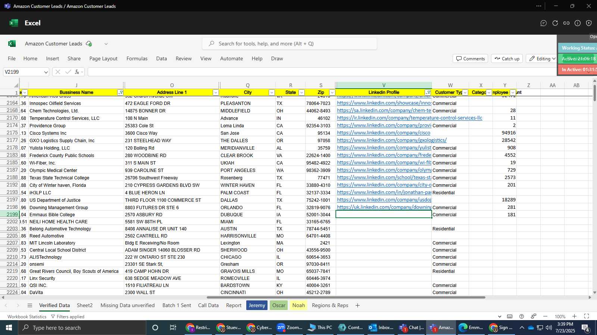Click the keyboard icon in status bar
Viewport: 597px width, 335px height.
[510, 316]
